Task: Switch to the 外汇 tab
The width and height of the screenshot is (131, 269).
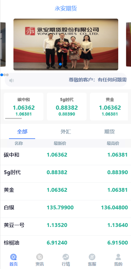Action: click(65, 132)
